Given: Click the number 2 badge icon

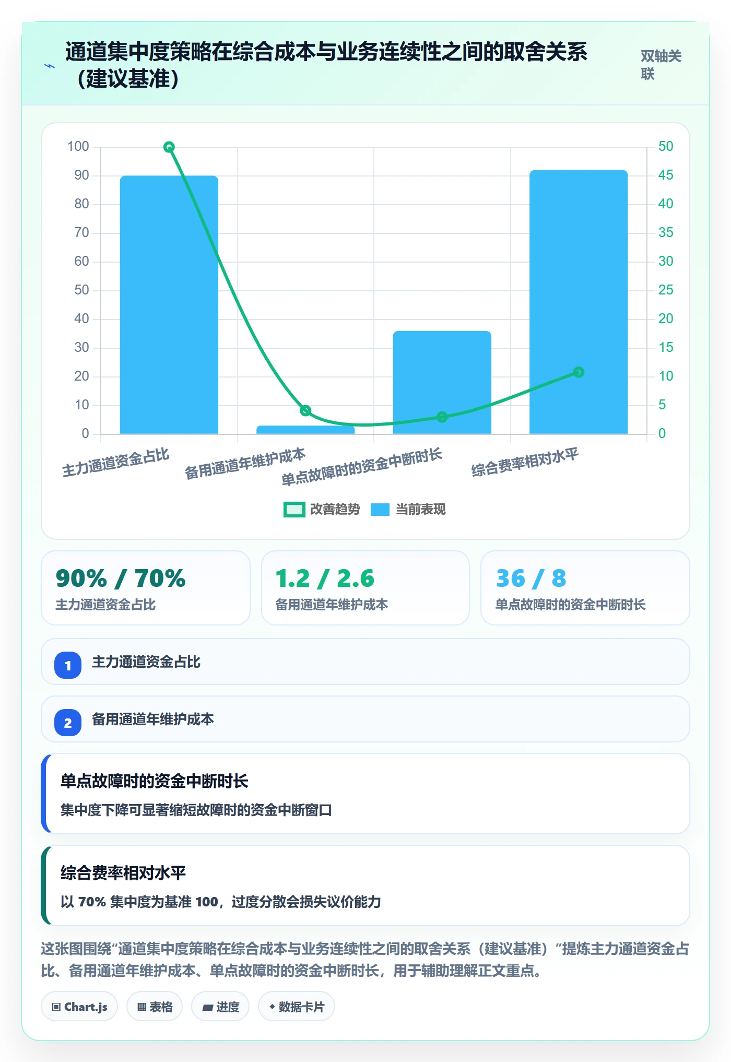Looking at the screenshot, I should (x=68, y=723).
